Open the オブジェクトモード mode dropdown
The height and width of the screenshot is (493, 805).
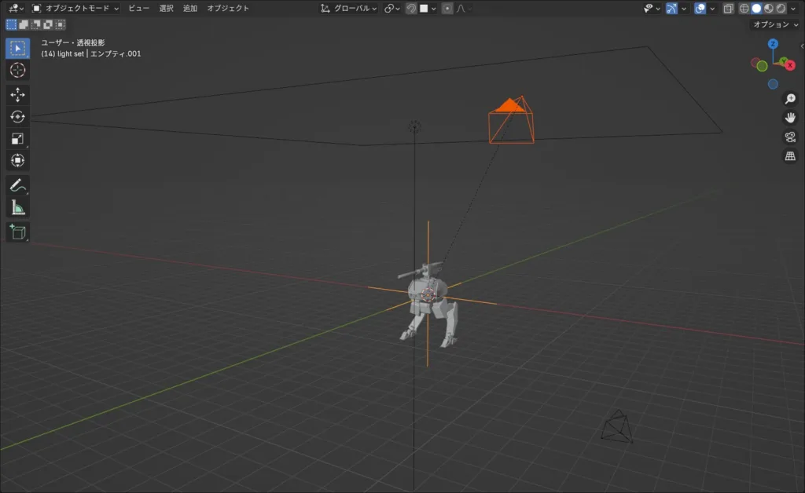click(x=76, y=9)
